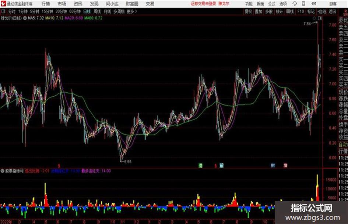Switch to the 分时 period tab
The image size is (348, 224).
(x=12, y=11)
